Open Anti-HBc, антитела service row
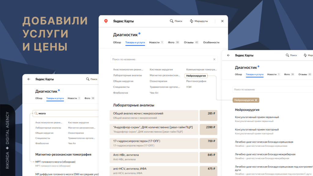Viewport: 313px width, 176px height. pyautogui.click(x=154, y=157)
